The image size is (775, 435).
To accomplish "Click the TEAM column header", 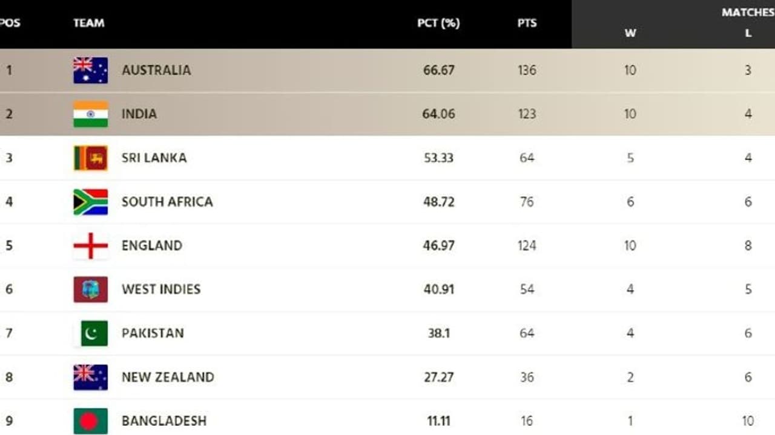I will (88, 23).
